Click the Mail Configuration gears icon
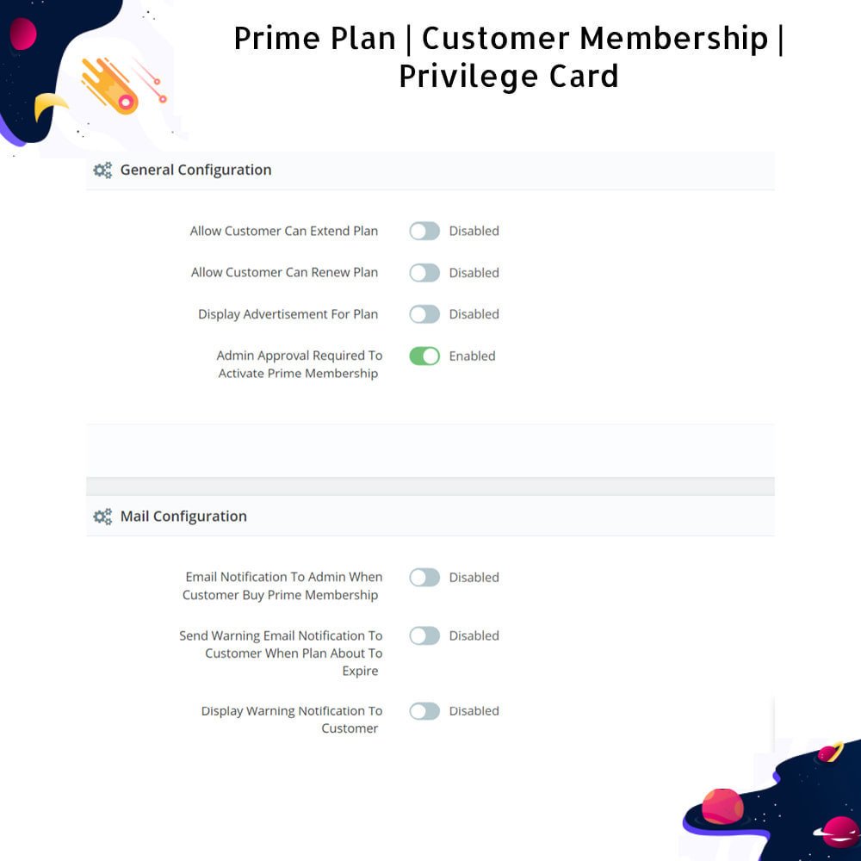 102,516
